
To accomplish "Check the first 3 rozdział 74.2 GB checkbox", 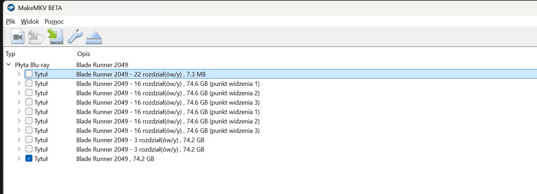I will 29,140.
